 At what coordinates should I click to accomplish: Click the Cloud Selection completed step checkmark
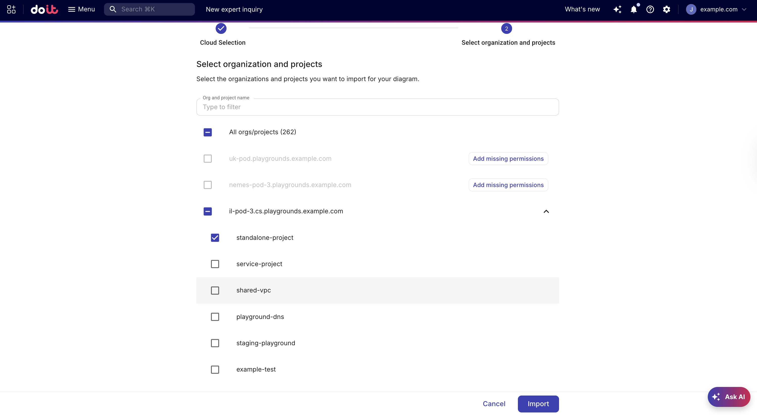pyautogui.click(x=221, y=29)
